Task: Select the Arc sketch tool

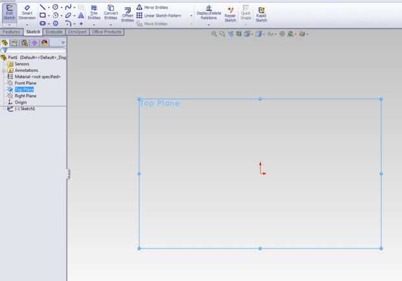Action: [55, 16]
